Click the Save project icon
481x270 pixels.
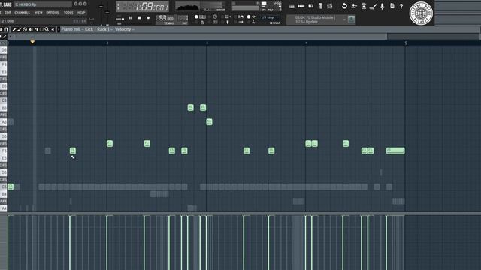click(x=354, y=6)
